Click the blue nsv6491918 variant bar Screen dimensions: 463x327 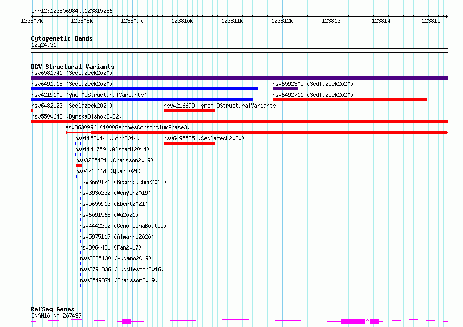pos(145,89)
